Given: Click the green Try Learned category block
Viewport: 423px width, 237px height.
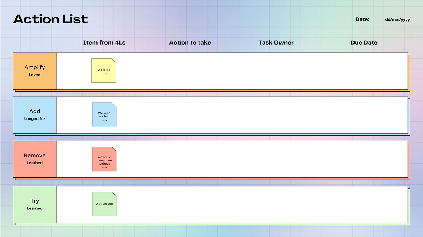Looking at the screenshot, I should tap(35, 205).
